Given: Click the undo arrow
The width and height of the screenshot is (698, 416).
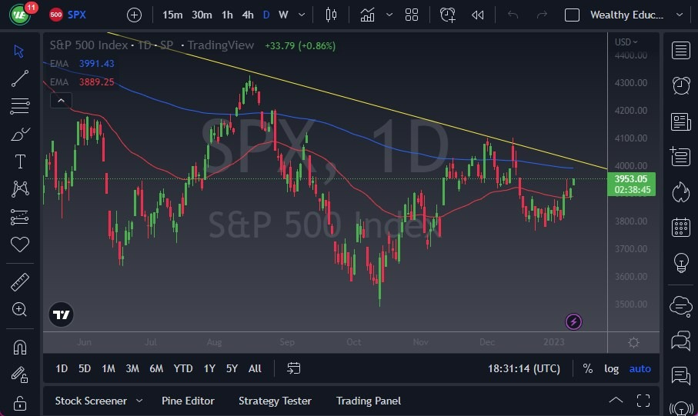Looking at the screenshot, I should [513, 15].
